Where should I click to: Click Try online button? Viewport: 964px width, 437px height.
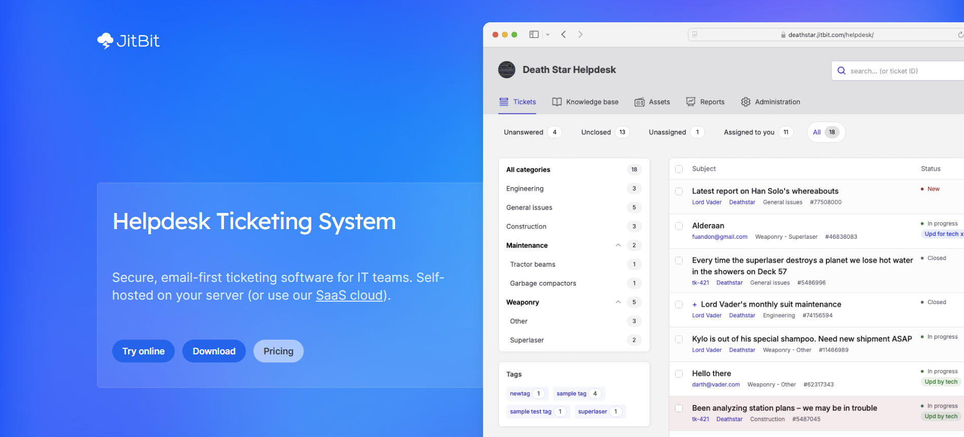coord(144,351)
